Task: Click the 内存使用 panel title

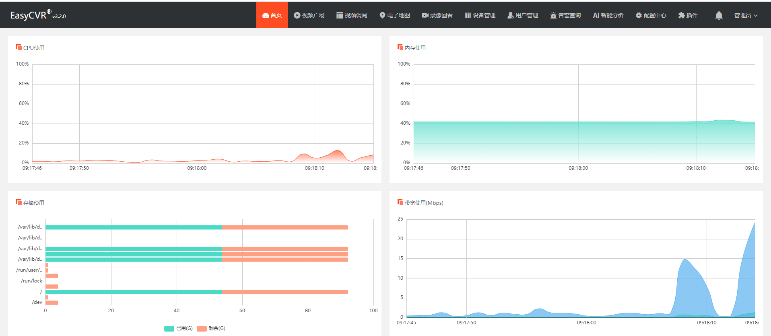Action: (415, 48)
